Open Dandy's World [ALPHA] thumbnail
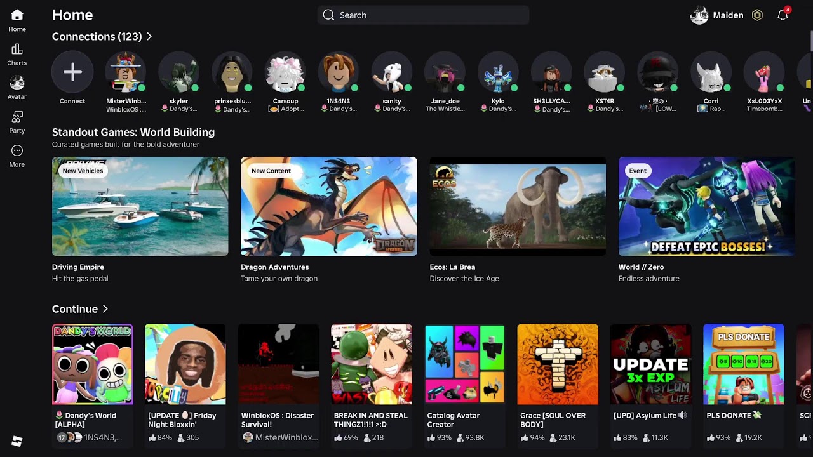 tap(93, 364)
